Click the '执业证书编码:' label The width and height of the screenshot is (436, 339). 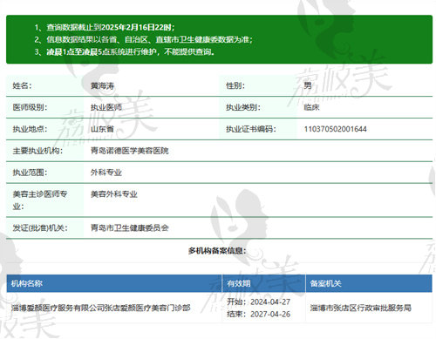pyautogui.click(x=251, y=129)
